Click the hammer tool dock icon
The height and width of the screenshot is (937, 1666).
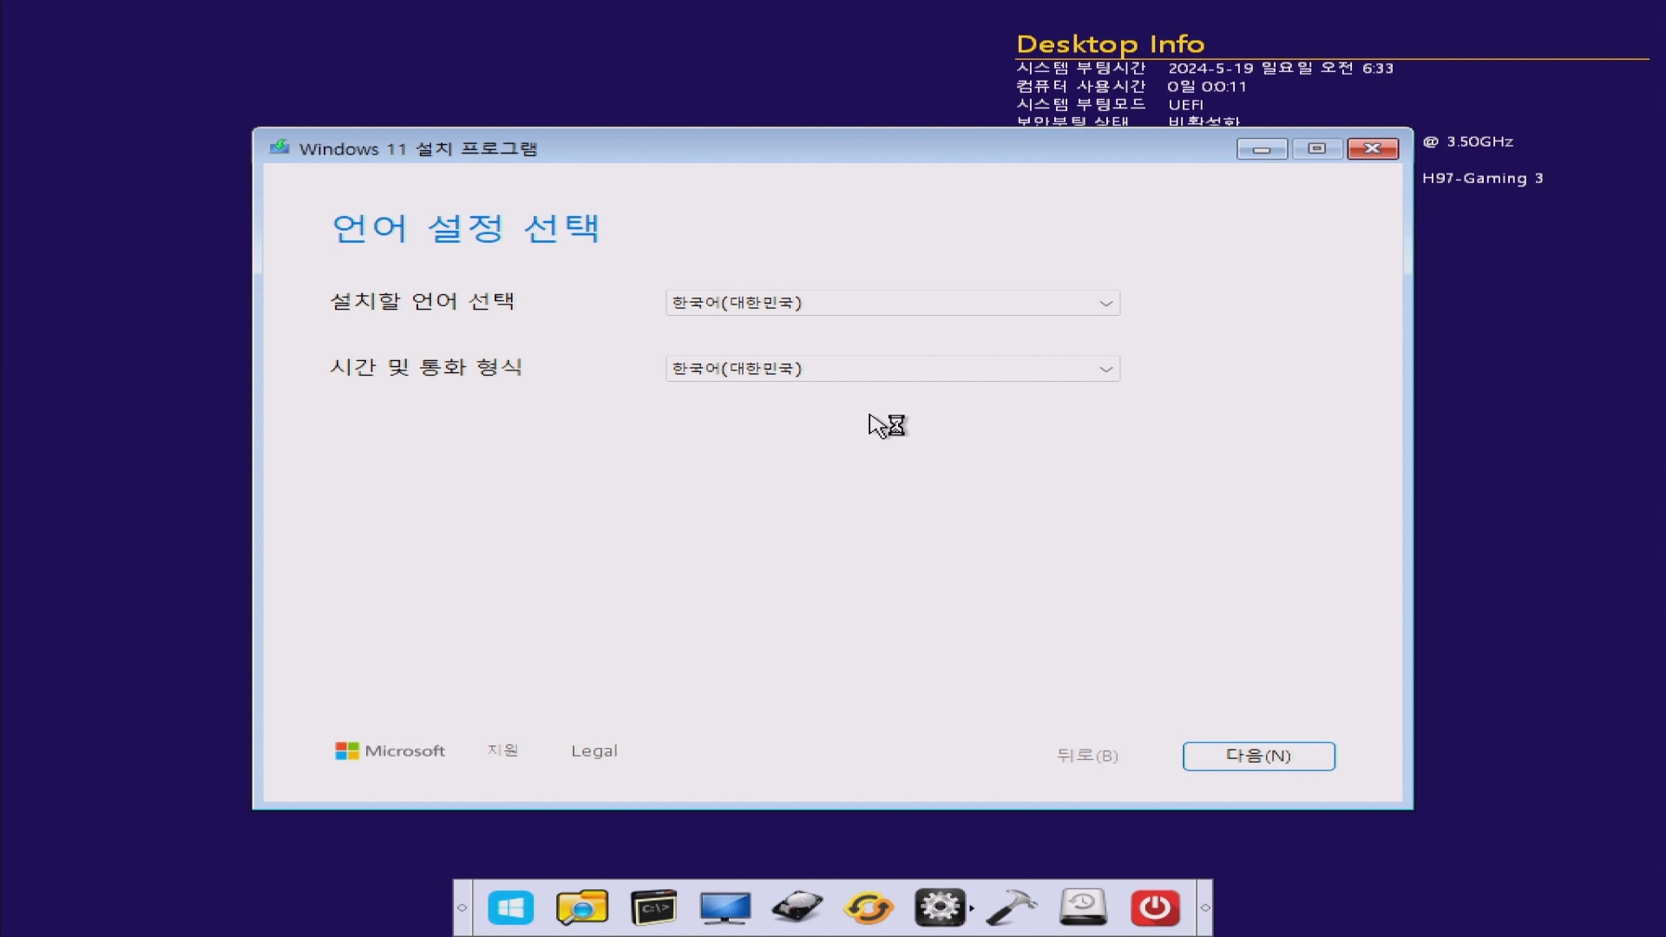coord(1012,908)
